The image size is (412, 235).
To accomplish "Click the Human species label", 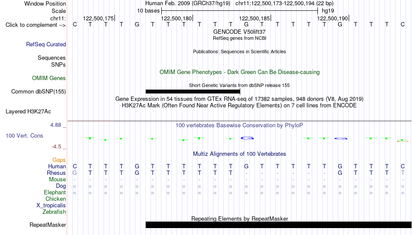I will pyautogui.click(x=57, y=167).
